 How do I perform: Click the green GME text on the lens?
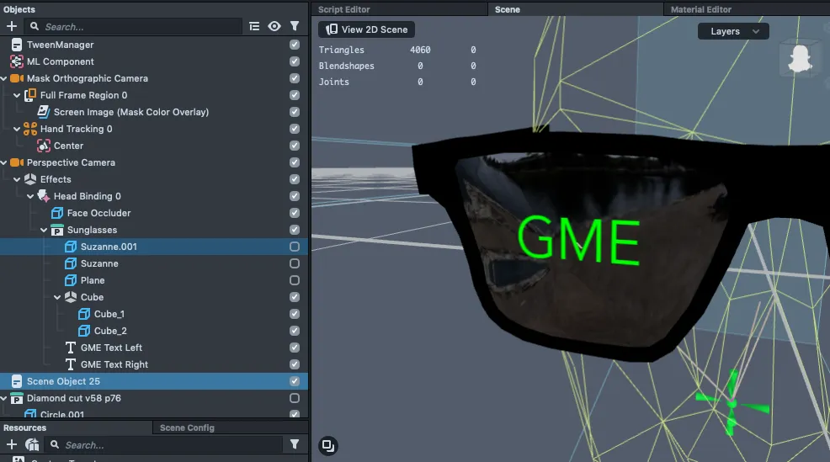click(x=578, y=240)
